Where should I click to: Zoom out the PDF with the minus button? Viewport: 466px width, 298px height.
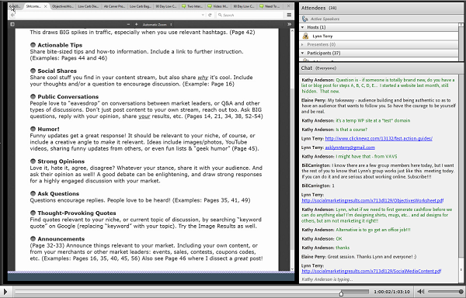click(x=128, y=24)
